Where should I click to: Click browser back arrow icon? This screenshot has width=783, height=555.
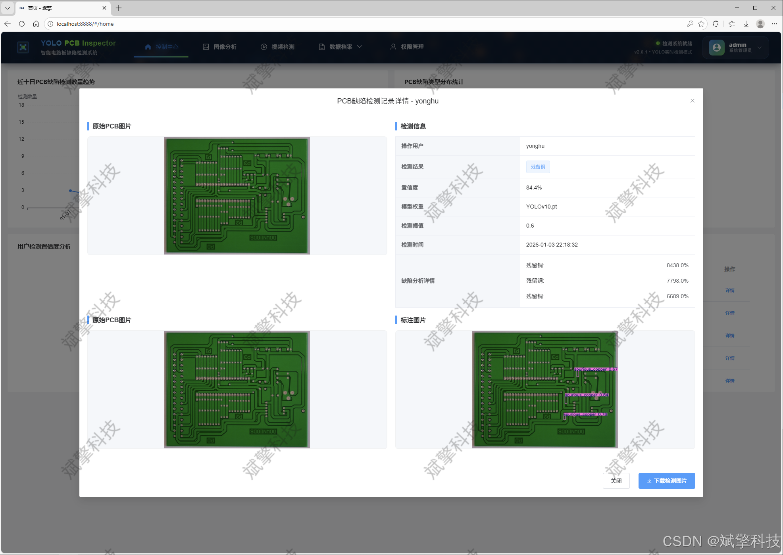pos(8,24)
